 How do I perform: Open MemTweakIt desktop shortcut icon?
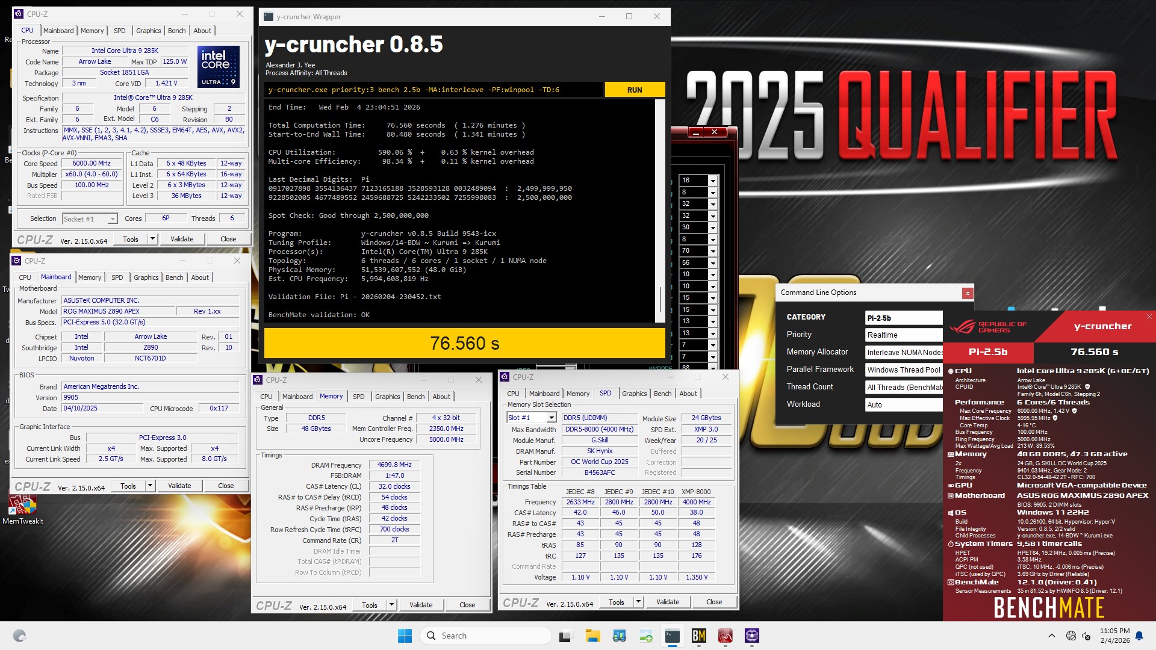coord(23,509)
